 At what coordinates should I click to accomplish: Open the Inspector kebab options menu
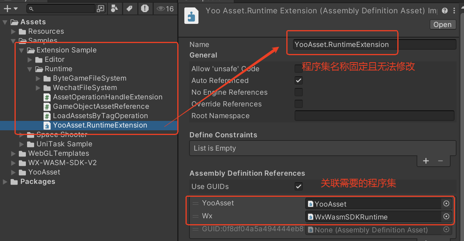coord(454,11)
